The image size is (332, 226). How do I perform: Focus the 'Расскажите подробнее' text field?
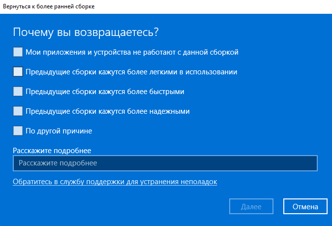[165, 163]
